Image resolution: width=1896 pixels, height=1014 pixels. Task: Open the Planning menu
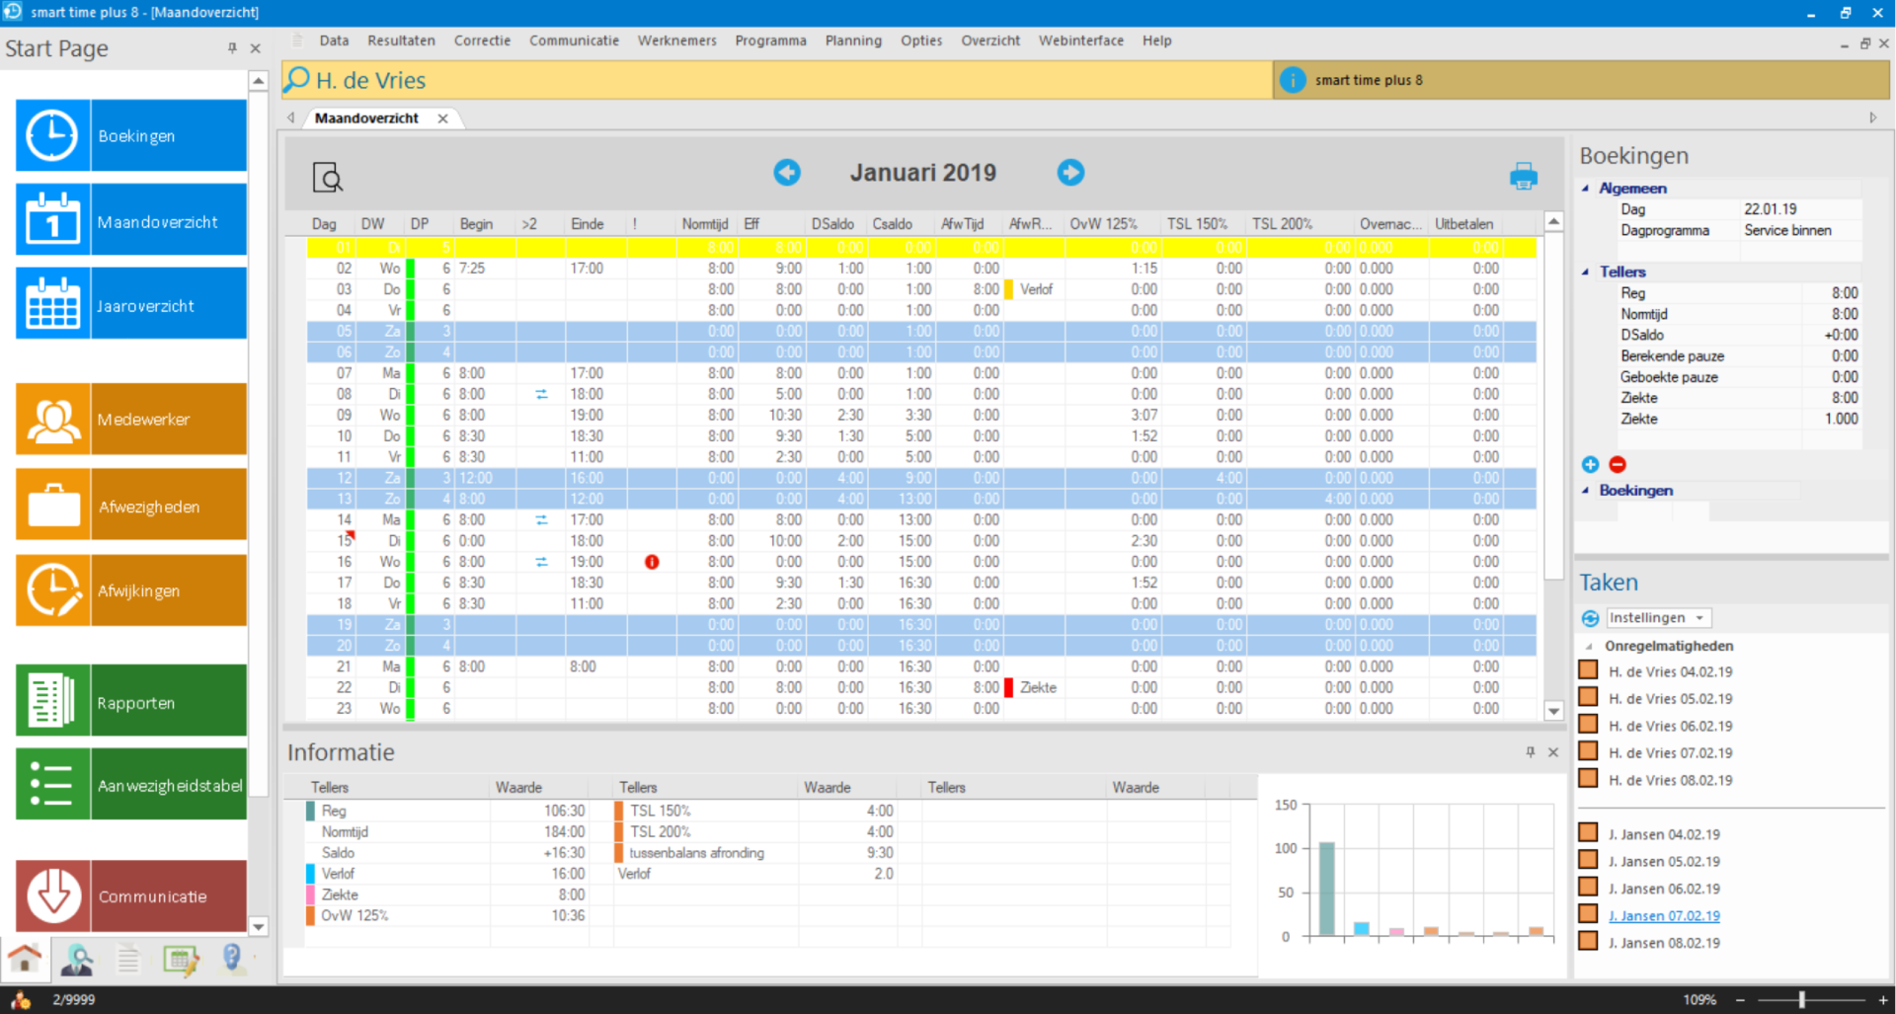point(853,40)
